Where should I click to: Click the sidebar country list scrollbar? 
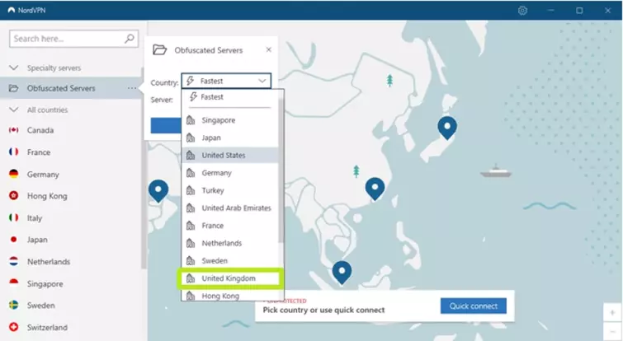click(144, 169)
